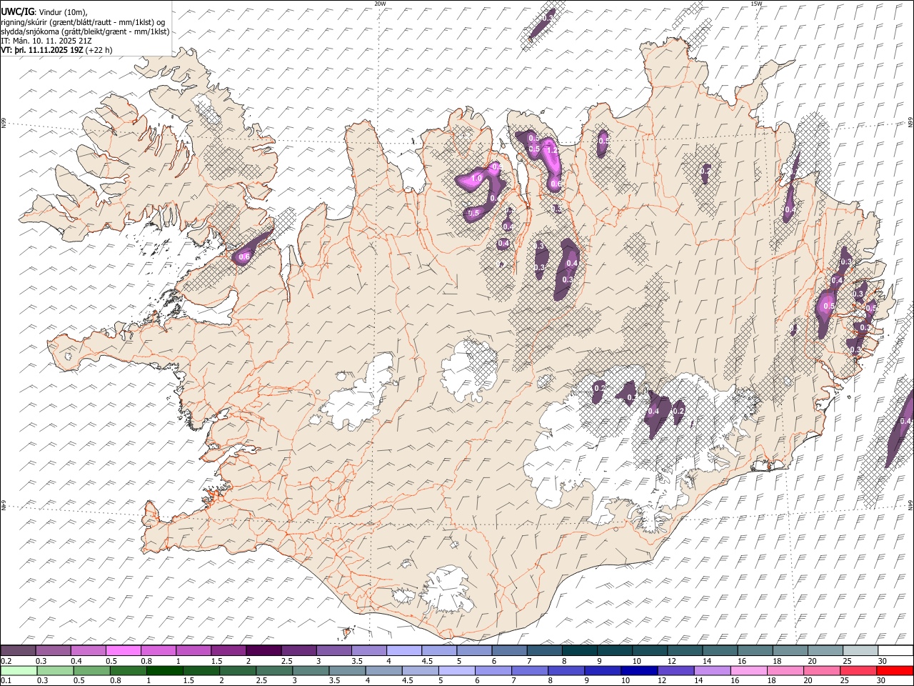Pick the white 30 swatch in top legend row
This screenshot has height=686, width=914.
click(895, 650)
